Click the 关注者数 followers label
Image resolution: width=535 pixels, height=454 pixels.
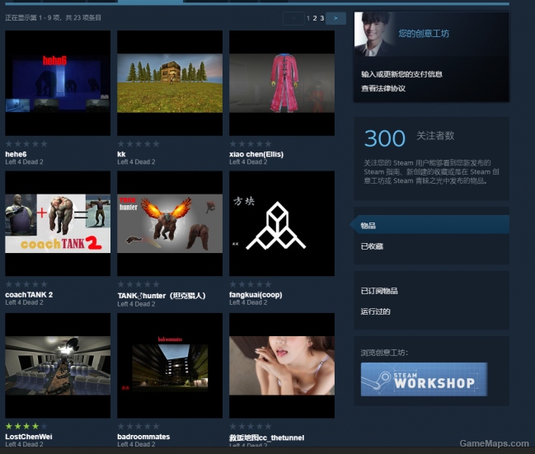435,136
